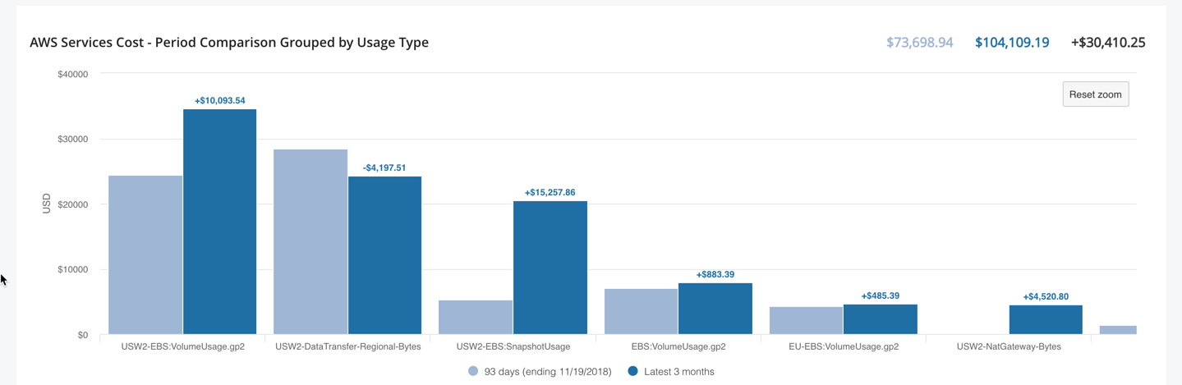Click the USW2-DataTransfer-Regional-Bytes axis label
Screen dimensions: 1182x385
click(348, 346)
